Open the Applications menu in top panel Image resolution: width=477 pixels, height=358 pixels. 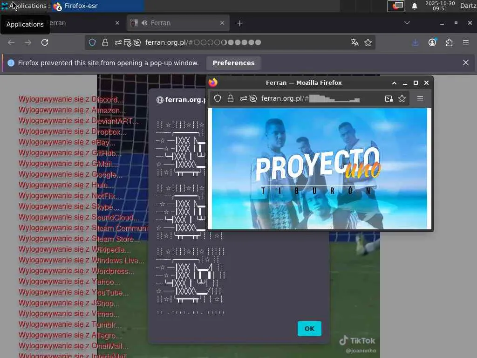click(25, 6)
